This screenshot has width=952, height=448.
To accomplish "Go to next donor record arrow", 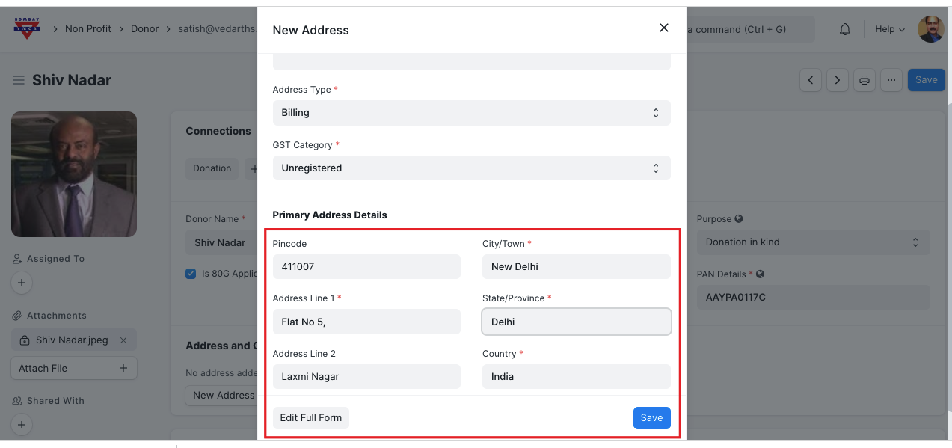I will point(838,80).
